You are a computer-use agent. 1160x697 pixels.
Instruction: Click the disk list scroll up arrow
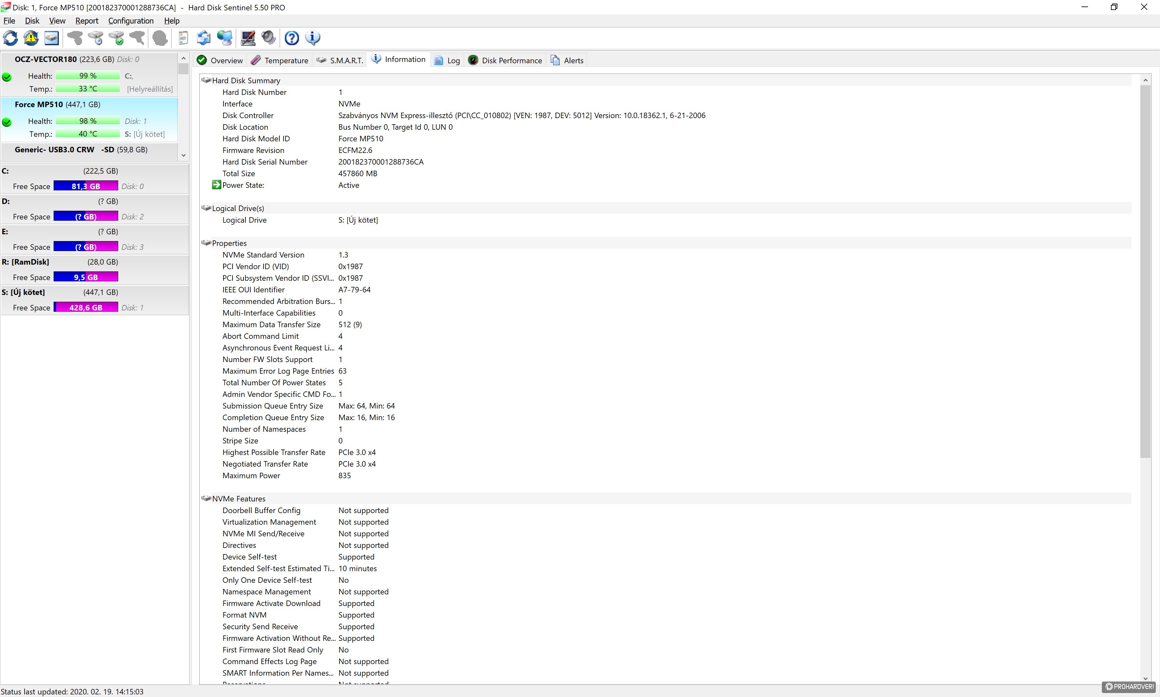tap(183, 58)
